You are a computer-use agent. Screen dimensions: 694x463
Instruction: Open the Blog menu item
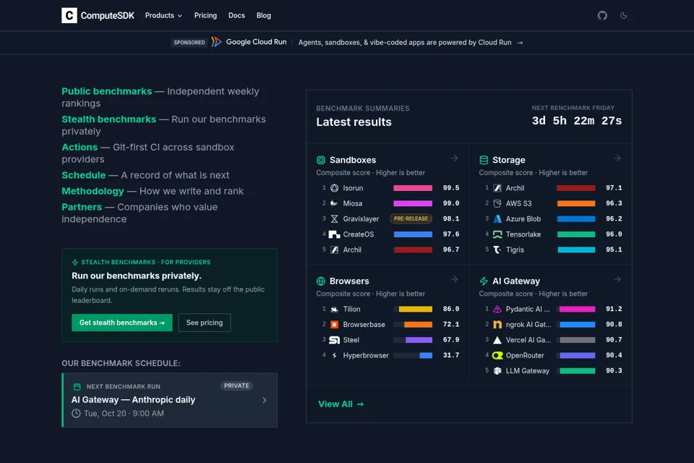263,15
